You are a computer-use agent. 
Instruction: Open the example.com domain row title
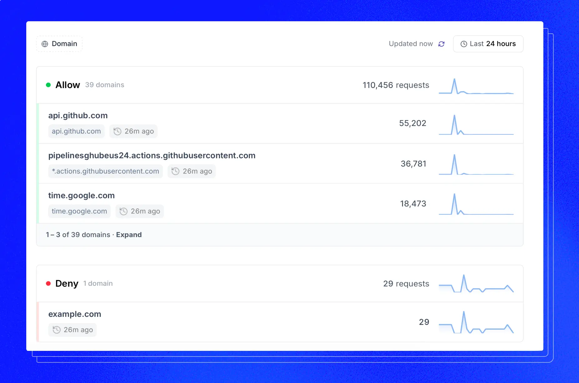[x=75, y=314]
